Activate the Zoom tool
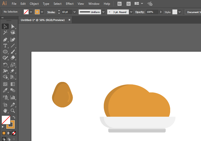The width and height of the screenshot is (201, 141). pyautogui.click(x=13, y=110)
